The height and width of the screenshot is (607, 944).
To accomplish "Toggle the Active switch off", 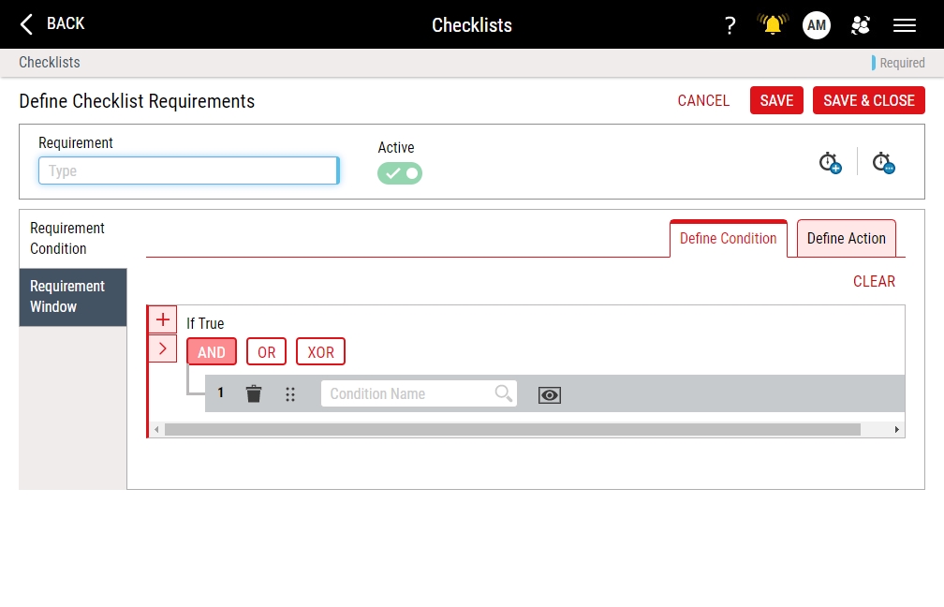I will point(400,173).
